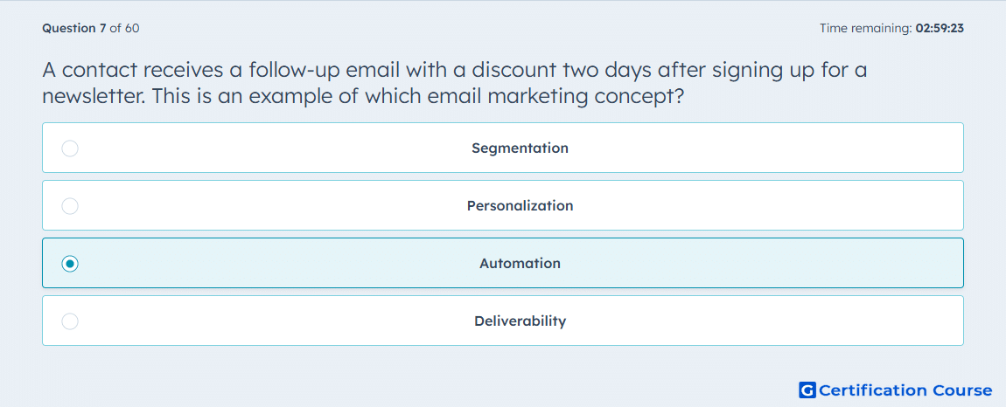
Task: Click right side of Deliverability option card
Action: click(834, 321)
